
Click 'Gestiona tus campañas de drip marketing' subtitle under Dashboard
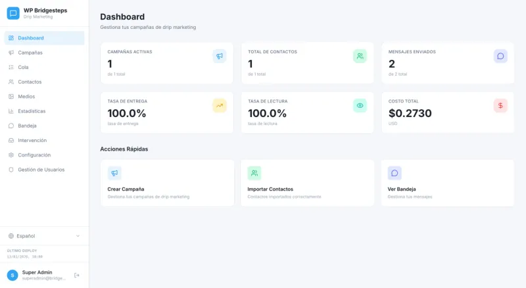click(x=148, y=27)
